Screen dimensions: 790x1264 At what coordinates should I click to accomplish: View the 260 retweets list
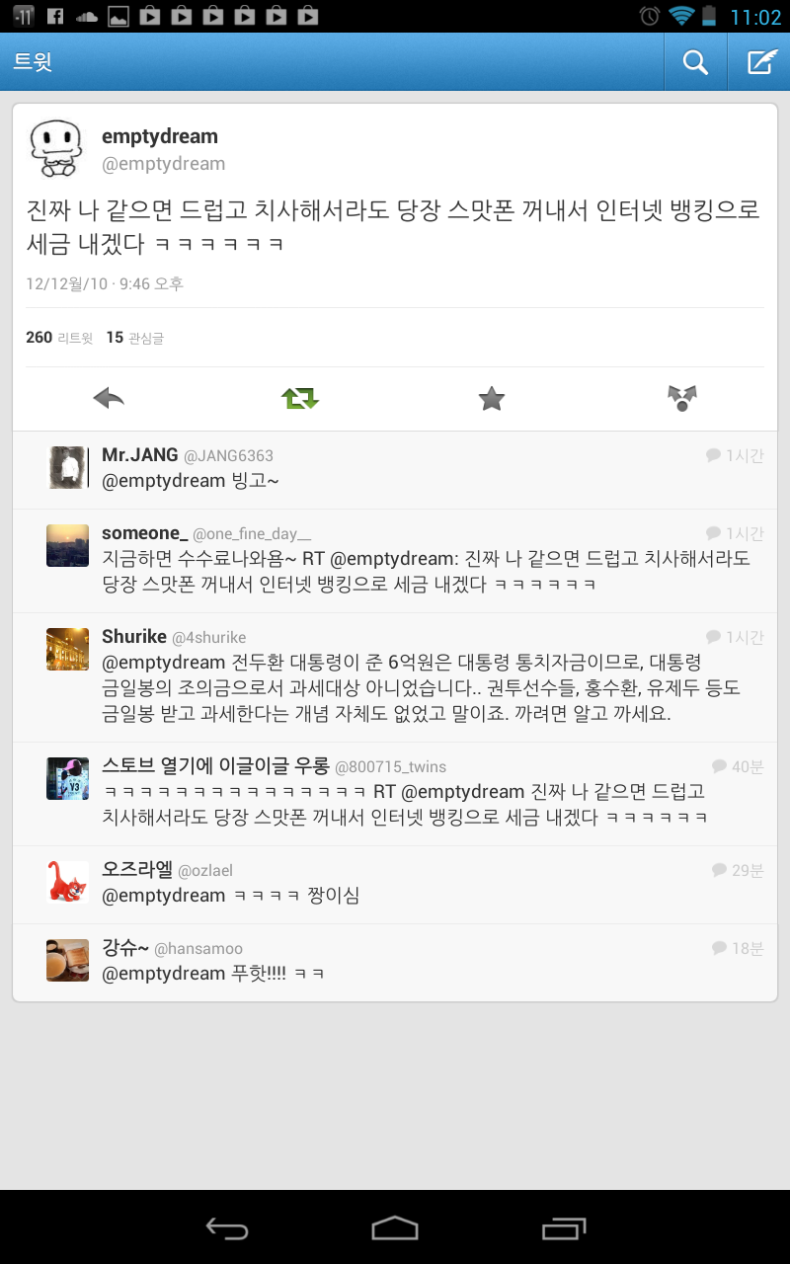(x=59, y=338)
